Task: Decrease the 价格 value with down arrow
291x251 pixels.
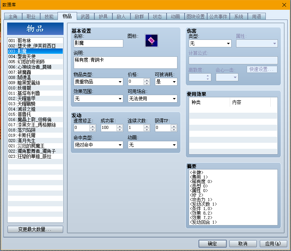Action: click(147, 83)
